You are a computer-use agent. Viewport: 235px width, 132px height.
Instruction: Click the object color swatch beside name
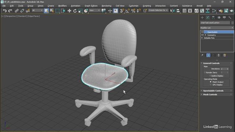[x=232, y=23]
